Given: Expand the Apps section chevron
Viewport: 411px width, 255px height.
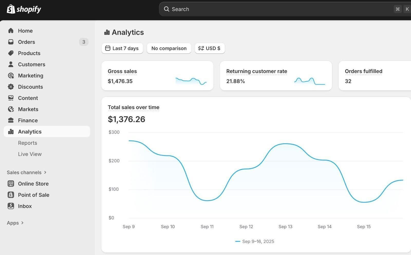Looking at the screenshot, I should tap(22, 223).
